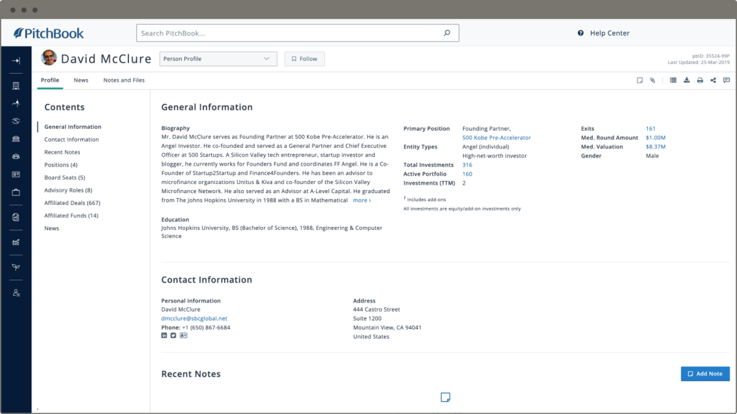Jump to Recent Notes in Contents
This screenshot has height=414, width=737.
coord(62,152)
